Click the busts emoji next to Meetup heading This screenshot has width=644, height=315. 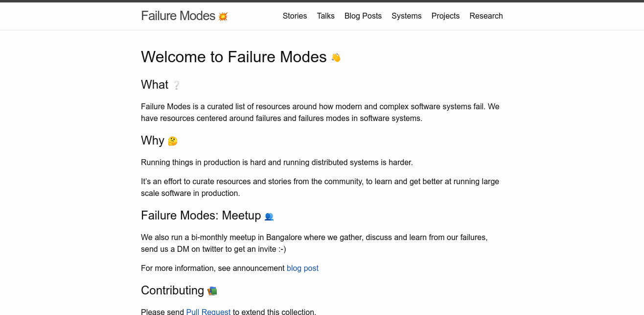click(269, 216)
